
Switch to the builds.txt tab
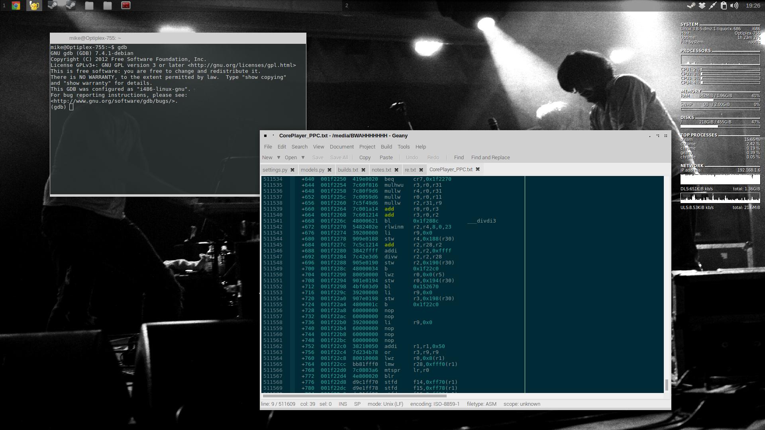[348, 170]
